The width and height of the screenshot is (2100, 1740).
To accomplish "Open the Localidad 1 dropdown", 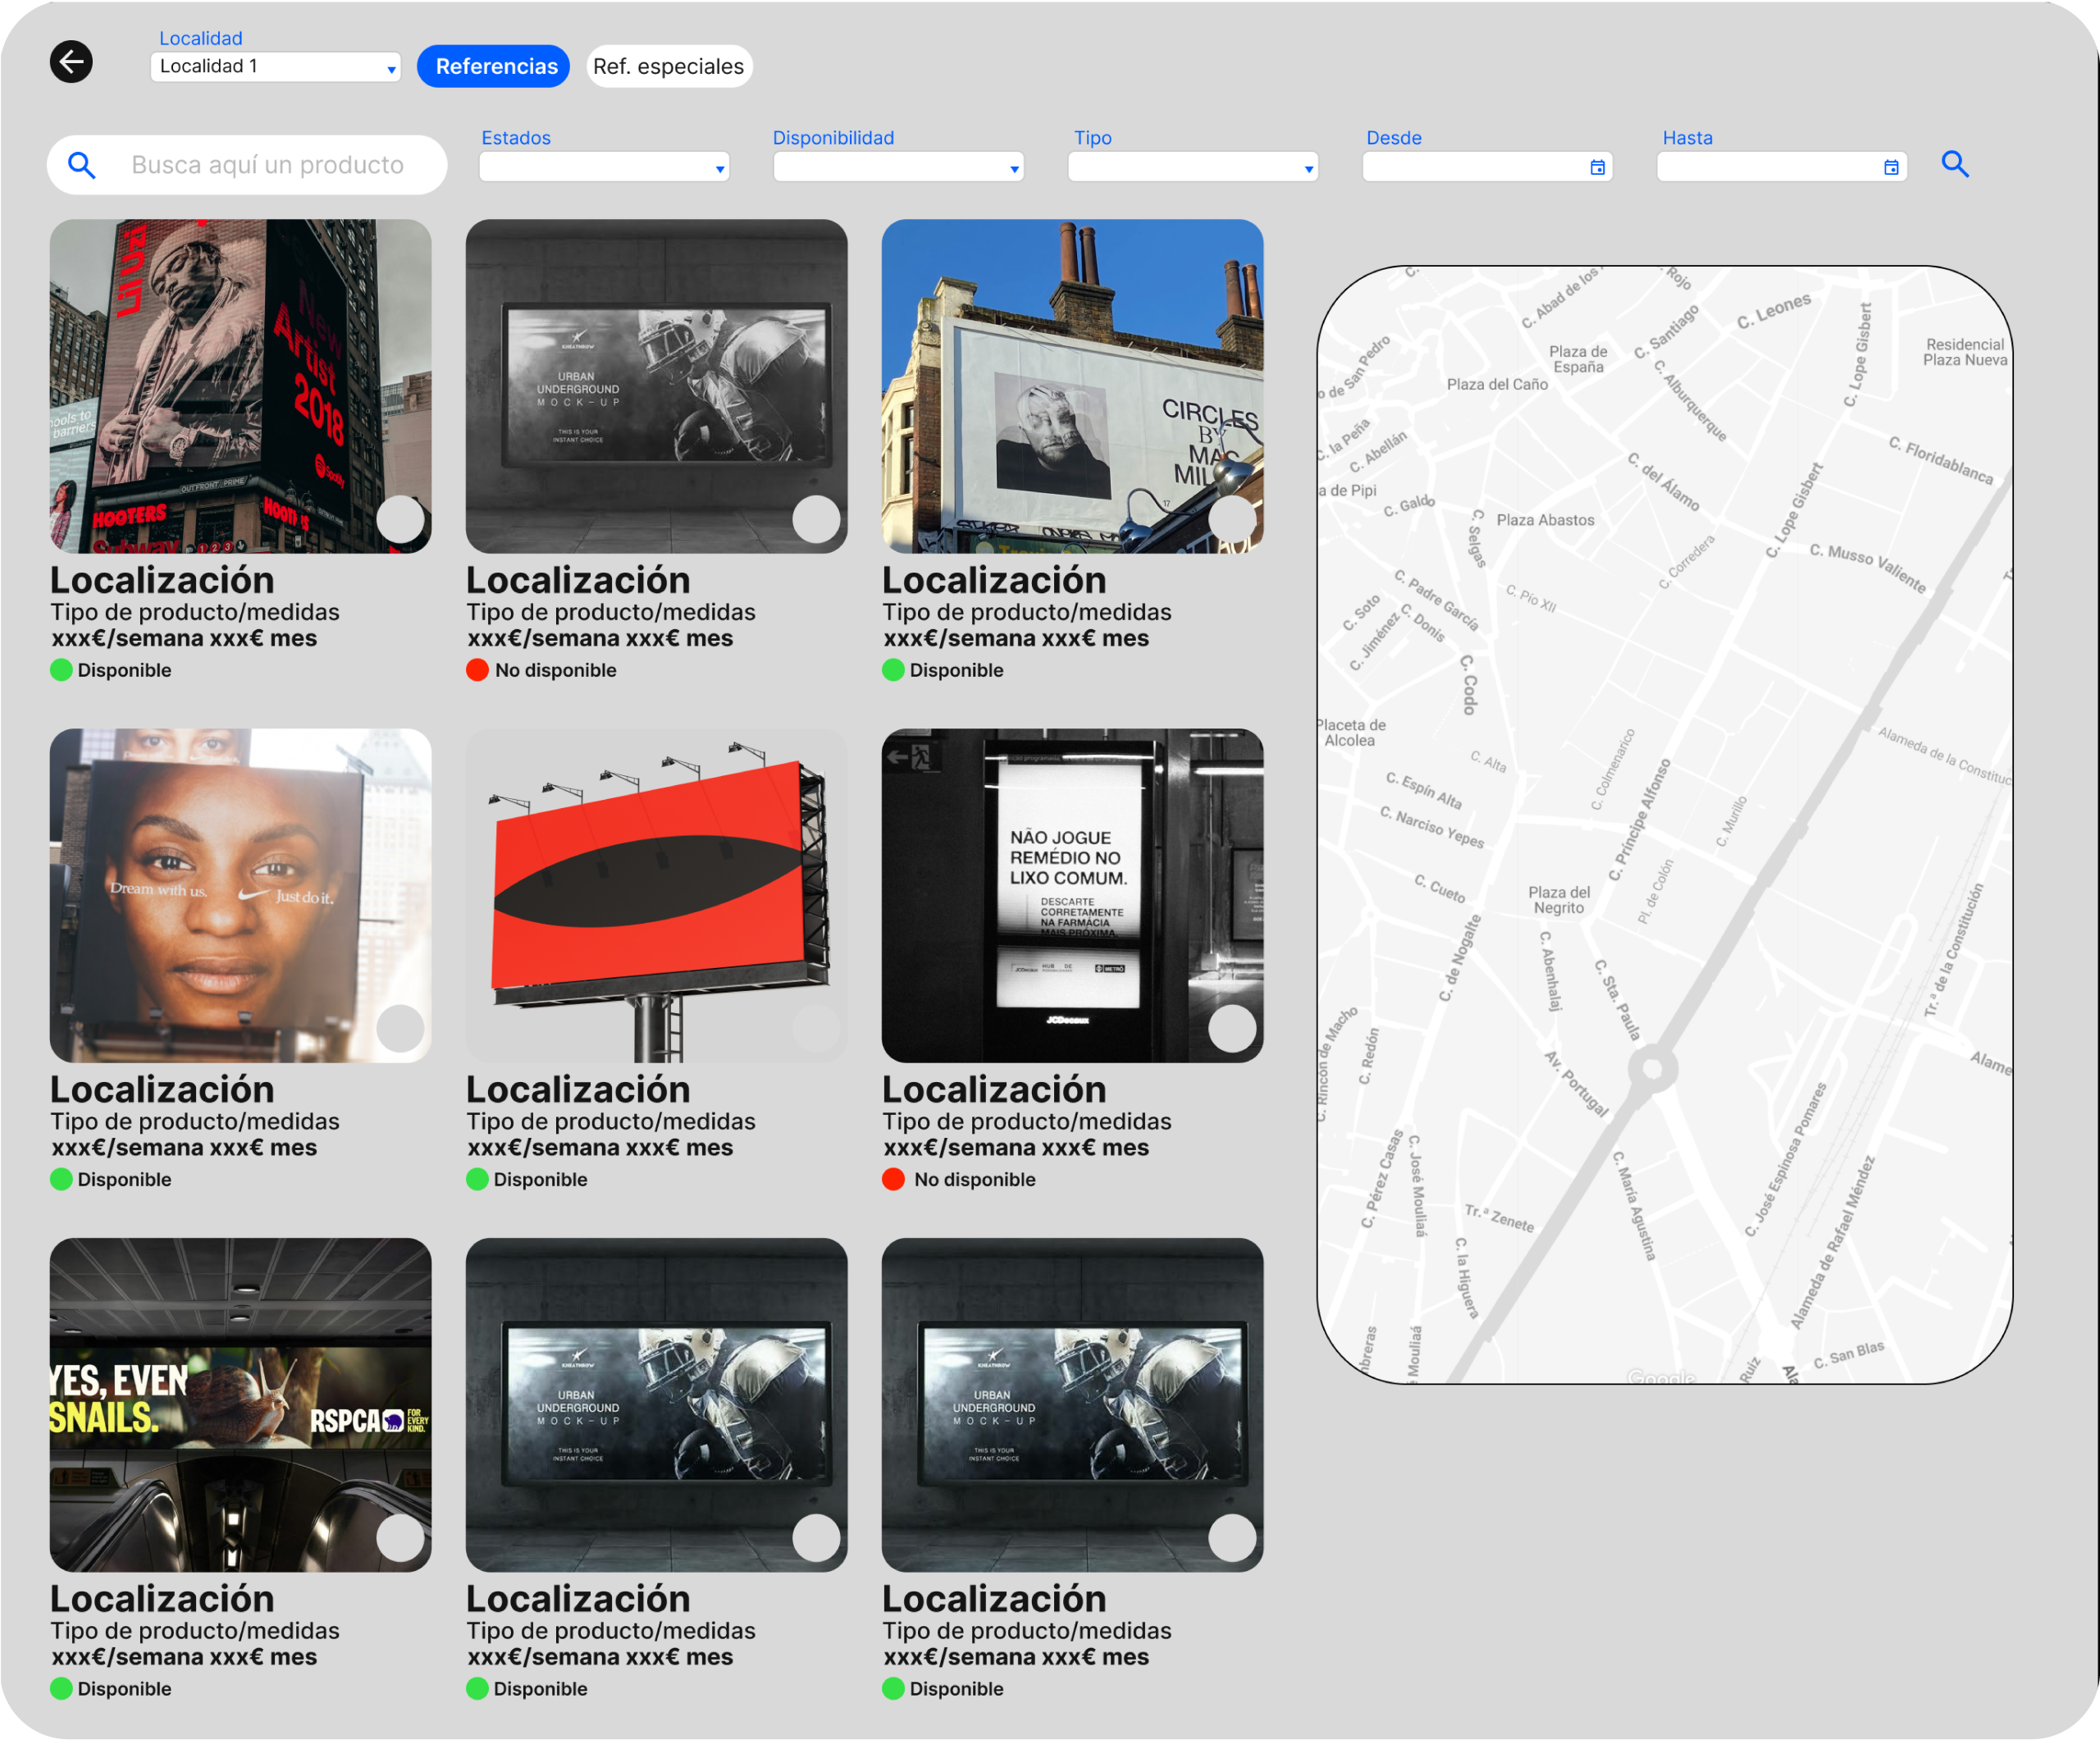I will (x=275, y=67).
